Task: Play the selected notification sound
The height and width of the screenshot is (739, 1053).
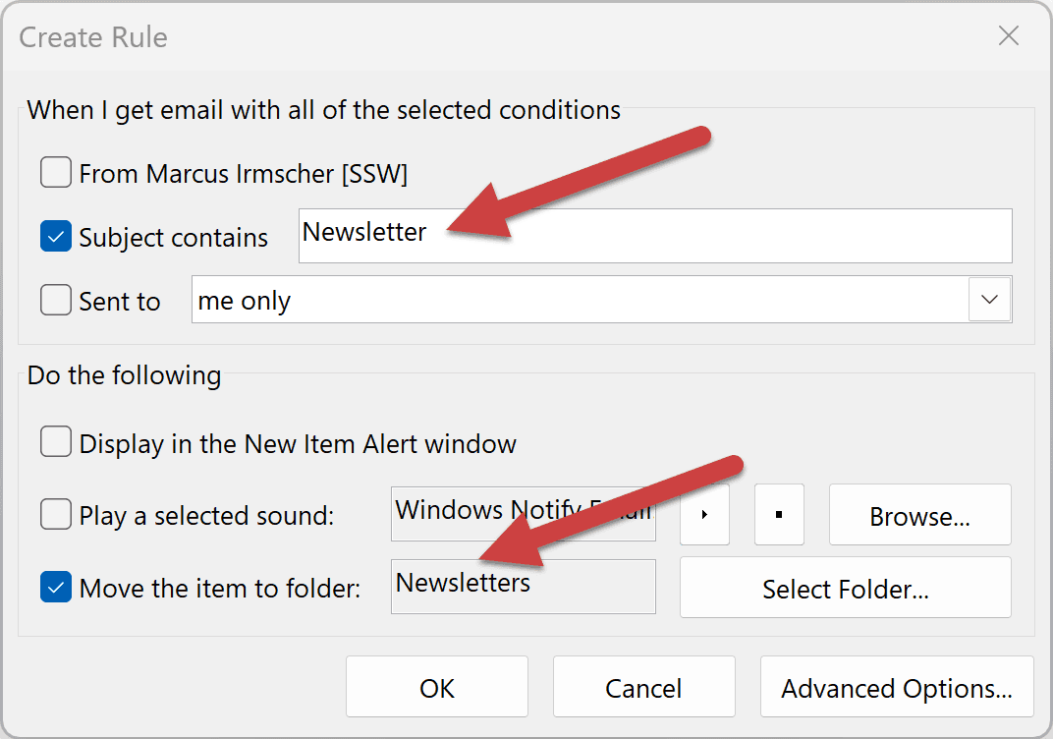Action: click(x=704, y=514)
